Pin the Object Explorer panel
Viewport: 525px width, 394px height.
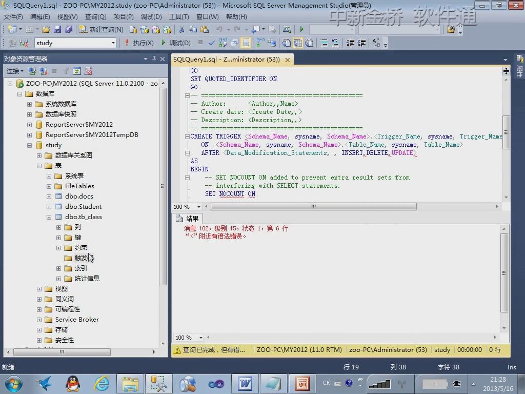[154, 58]
